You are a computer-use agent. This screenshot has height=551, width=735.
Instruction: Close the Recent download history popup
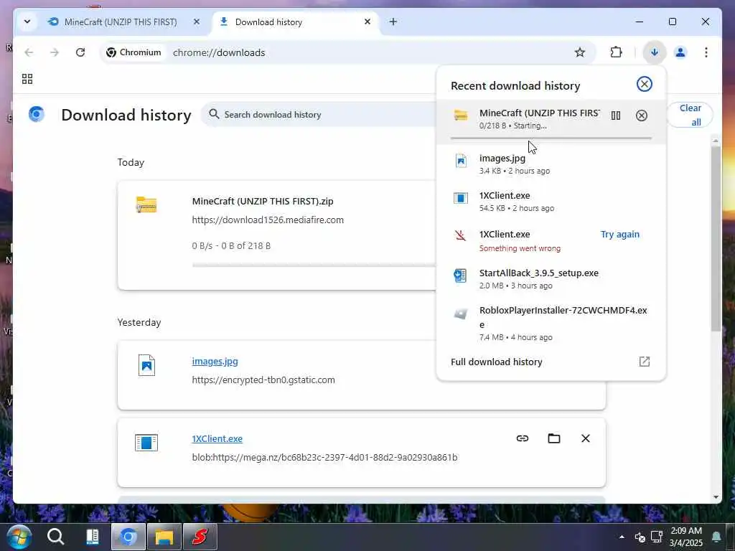tap(644, 84)
